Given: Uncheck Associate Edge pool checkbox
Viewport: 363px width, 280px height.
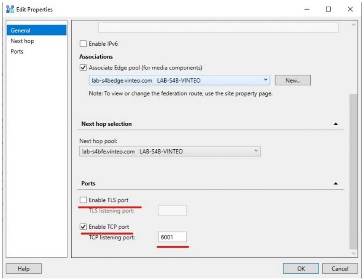Looking at the screenshot, I should [x=83, y=68].
